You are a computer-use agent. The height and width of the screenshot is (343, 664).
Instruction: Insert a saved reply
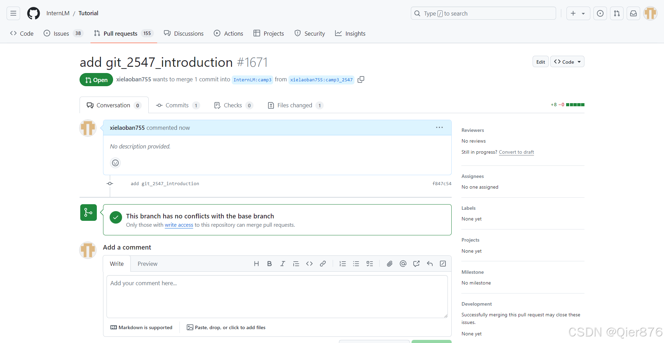[x=430, y=264]
